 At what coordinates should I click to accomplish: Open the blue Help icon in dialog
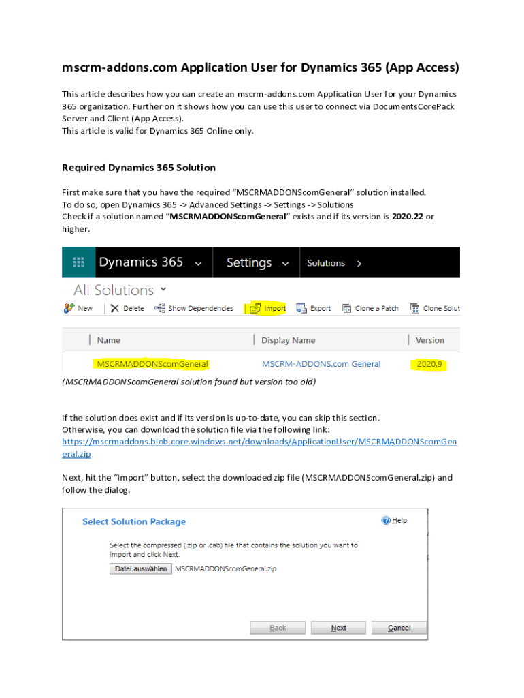coord(387,520)
